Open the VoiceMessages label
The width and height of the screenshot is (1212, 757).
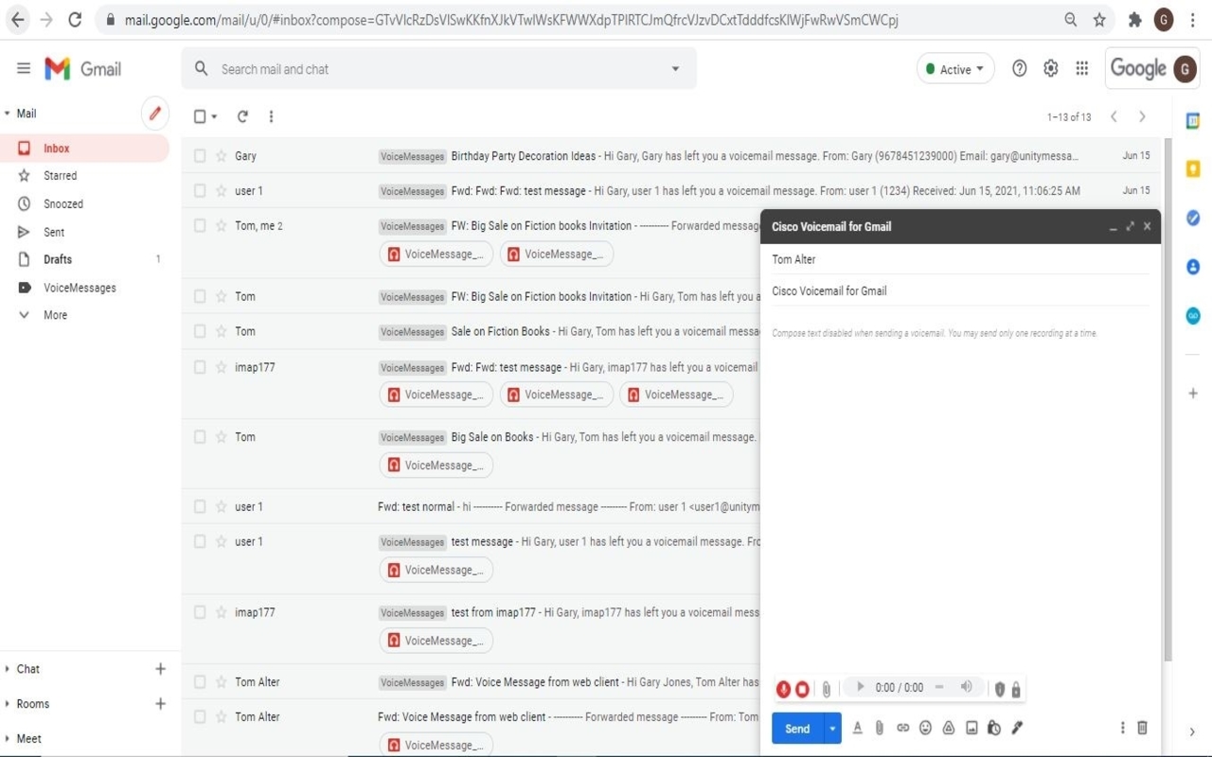tap(79, 288)
